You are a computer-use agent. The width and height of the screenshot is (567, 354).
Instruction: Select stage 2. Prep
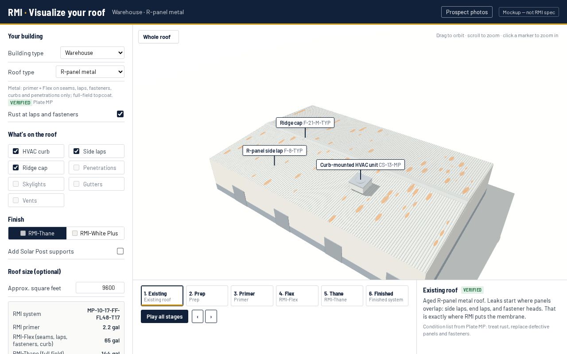[x=207, y=296]
